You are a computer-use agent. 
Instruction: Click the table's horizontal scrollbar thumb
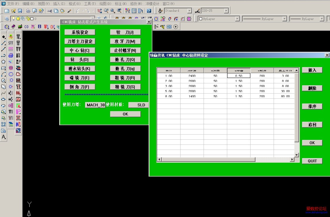click(208, 160)
